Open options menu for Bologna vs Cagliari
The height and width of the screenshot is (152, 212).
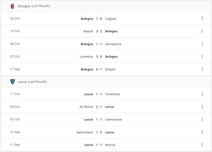pos(202,19)
